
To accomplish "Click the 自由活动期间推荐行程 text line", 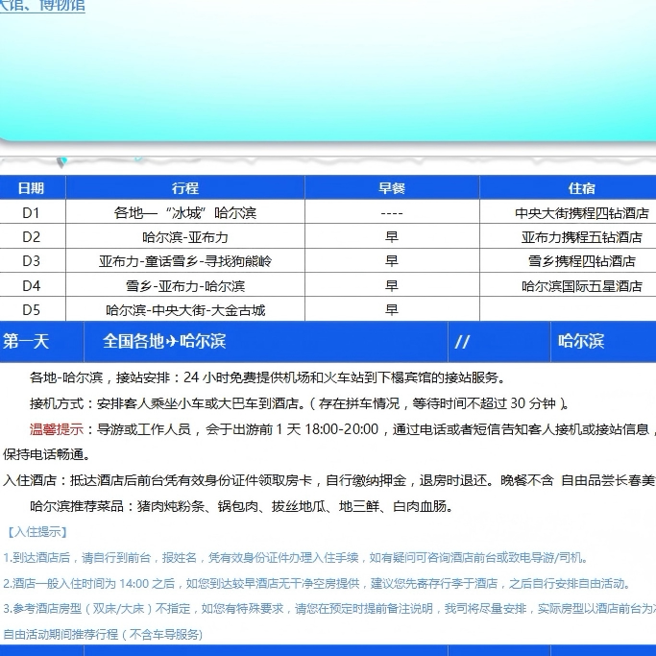I will click(x=104, y=634).
